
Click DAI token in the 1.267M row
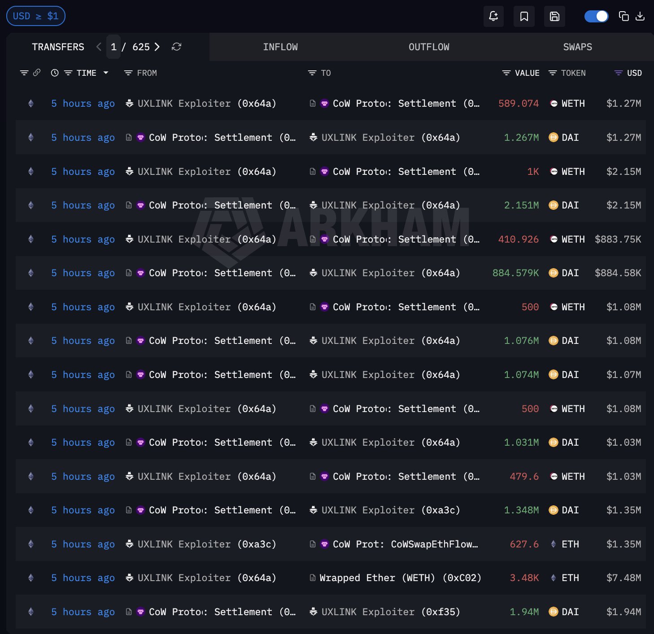(x=570, y=138)
